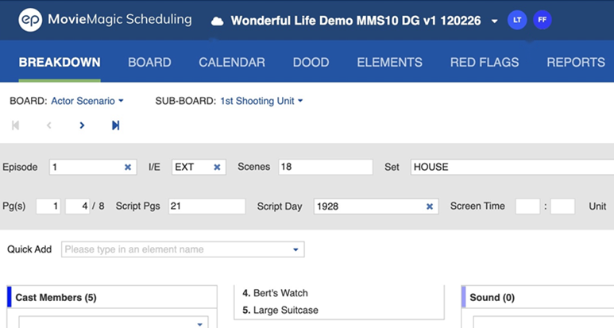Screen dimensions: 614x328
Task: Click the Quick Add element name field
Action: [x=183, y=249]
